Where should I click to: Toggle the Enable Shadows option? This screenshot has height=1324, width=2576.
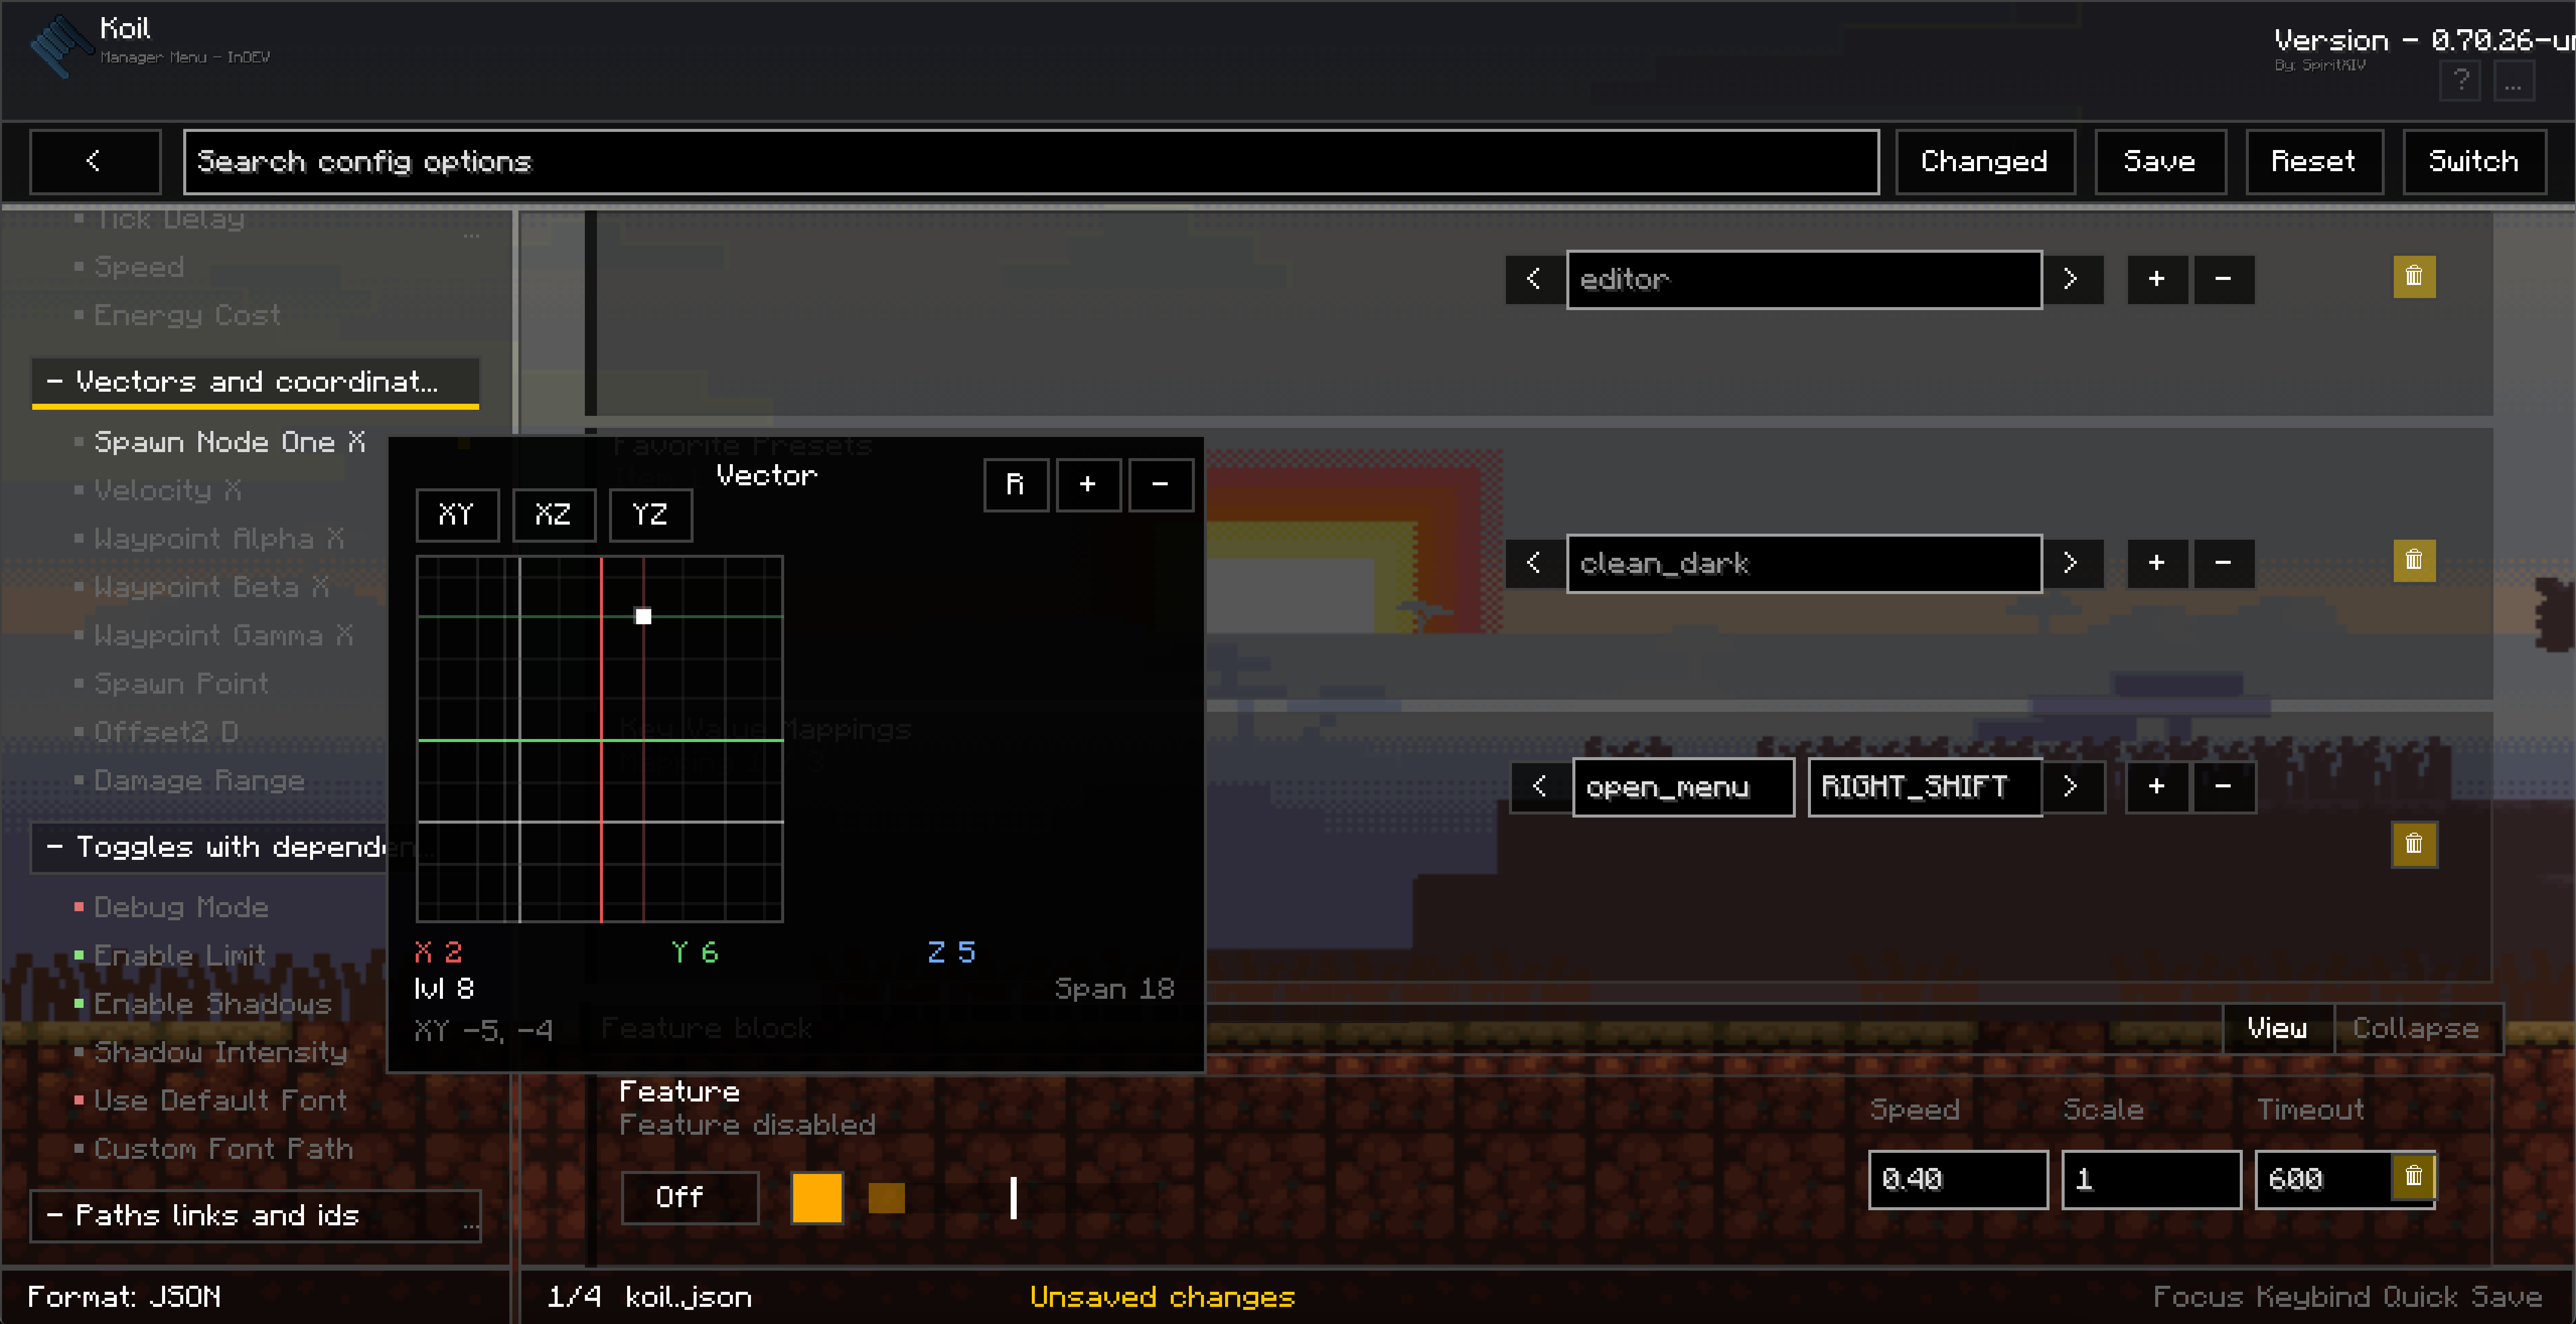point(203,1004)
